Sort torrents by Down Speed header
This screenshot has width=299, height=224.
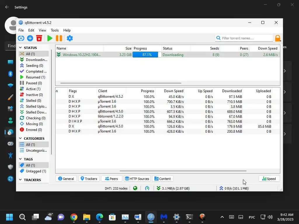click(x=264, y=48)
